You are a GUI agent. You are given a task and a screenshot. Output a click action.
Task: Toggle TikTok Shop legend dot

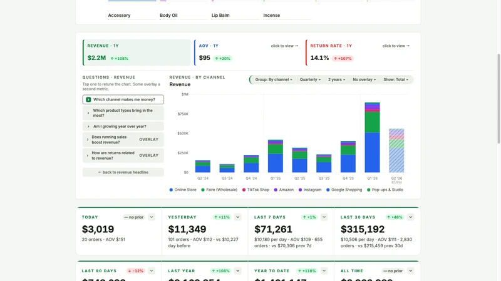click(x=244, y=190)
